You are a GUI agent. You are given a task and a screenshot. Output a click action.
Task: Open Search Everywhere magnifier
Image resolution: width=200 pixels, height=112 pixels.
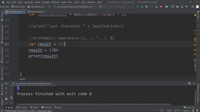[193, 7]
